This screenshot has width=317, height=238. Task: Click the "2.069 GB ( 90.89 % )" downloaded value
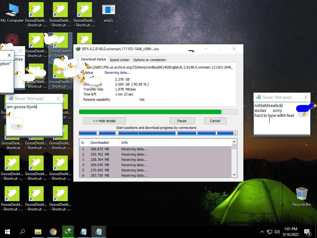(x=132, y=84)
